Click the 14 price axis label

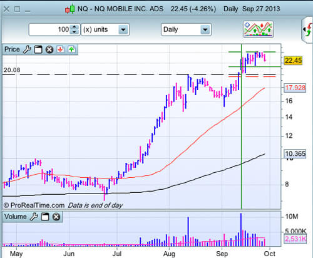[x=289, y=117]
